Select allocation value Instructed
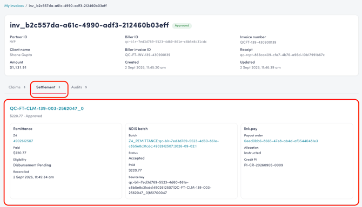Viewport: 362px width, 207px height. click(x=252, y=153)
